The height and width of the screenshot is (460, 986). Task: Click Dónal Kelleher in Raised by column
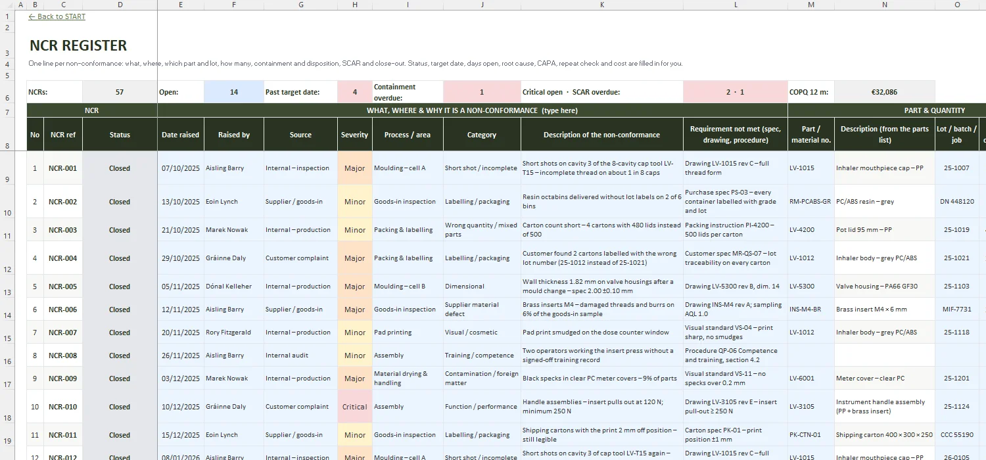point(234,287)
